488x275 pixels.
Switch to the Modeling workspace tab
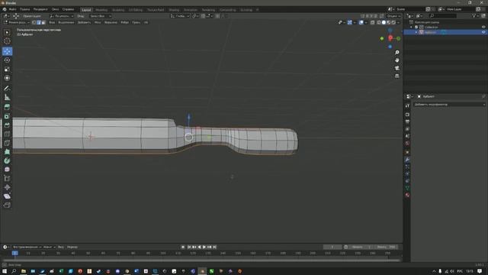click(x=101, y=10)
